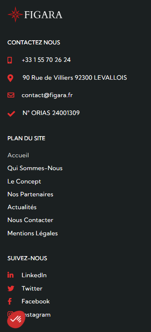Go to the Accueil page
The width and height of the screenshot is (151, 332).
tap(18, 155)
